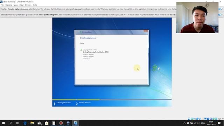Switch to the screen recorder taskbar app

click(61, 123)
